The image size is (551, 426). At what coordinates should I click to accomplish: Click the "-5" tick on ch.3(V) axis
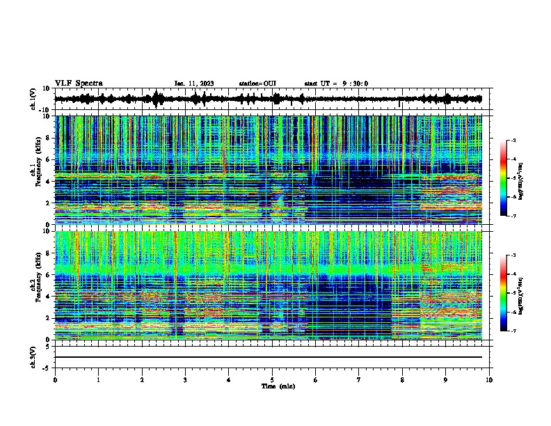coord(47,368)
